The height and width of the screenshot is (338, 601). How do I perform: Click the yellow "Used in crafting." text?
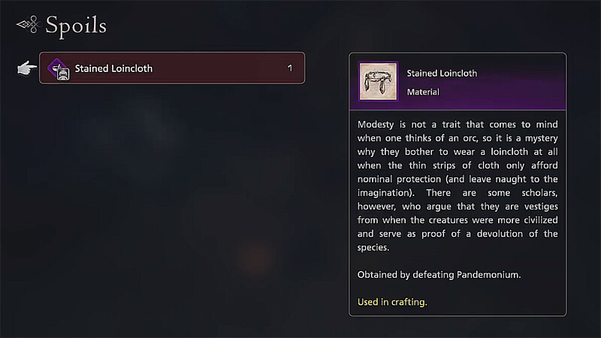click(392, 302)
